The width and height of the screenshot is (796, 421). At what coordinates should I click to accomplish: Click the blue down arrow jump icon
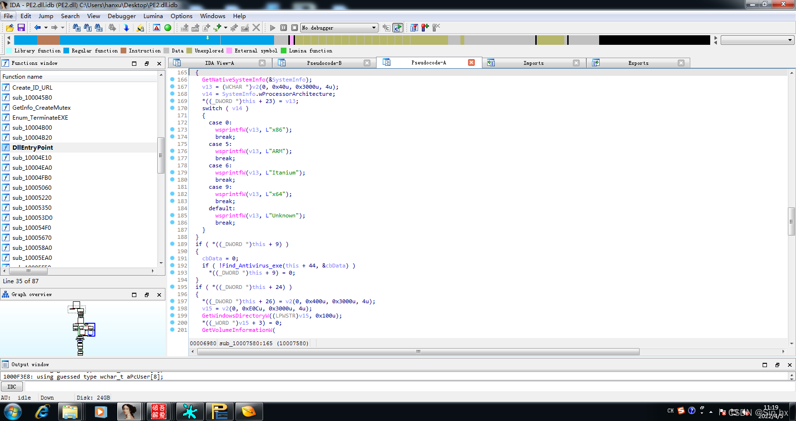126,28
